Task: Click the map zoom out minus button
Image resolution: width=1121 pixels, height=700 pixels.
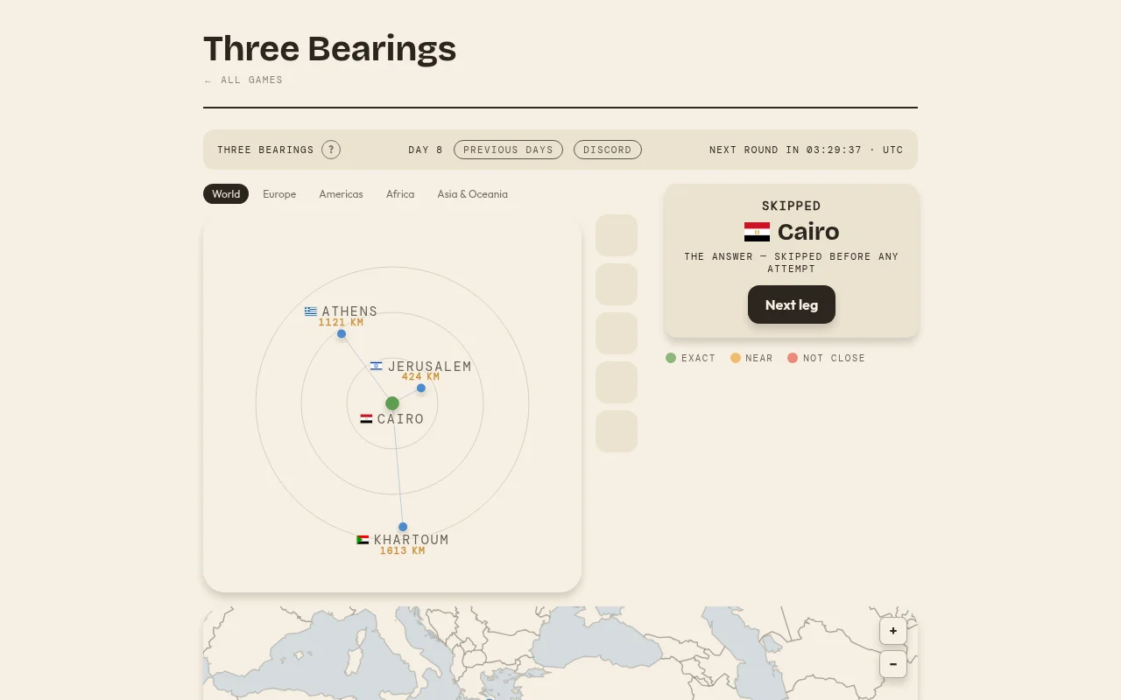Action: 893,664
